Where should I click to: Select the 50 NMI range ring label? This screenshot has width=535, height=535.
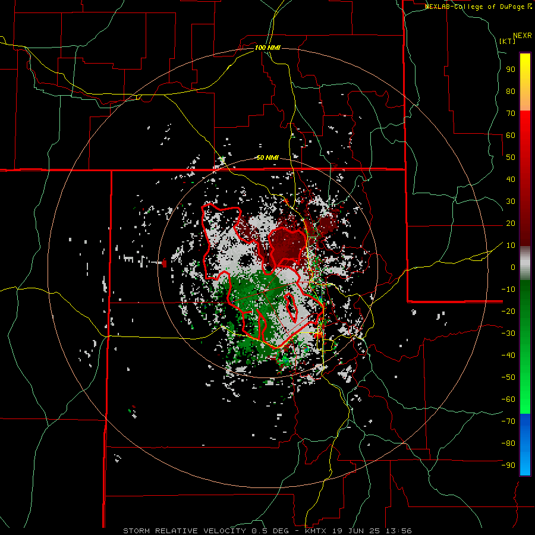pyautogui.click(x=267, y=158)
